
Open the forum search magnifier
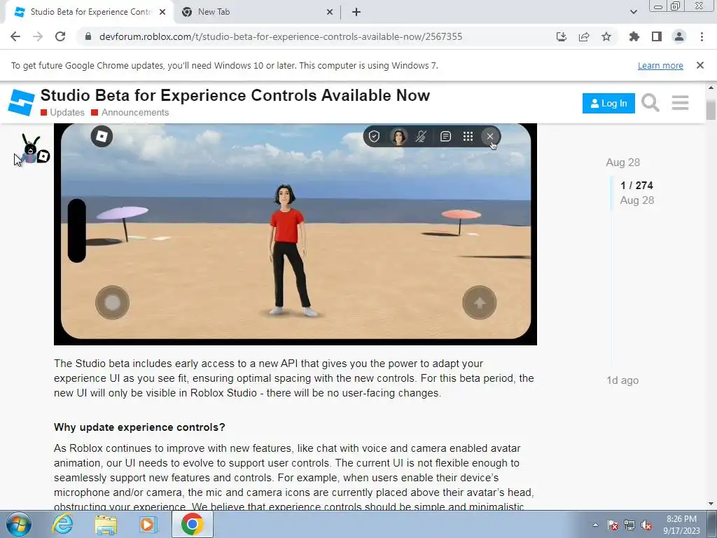(650, 102)
